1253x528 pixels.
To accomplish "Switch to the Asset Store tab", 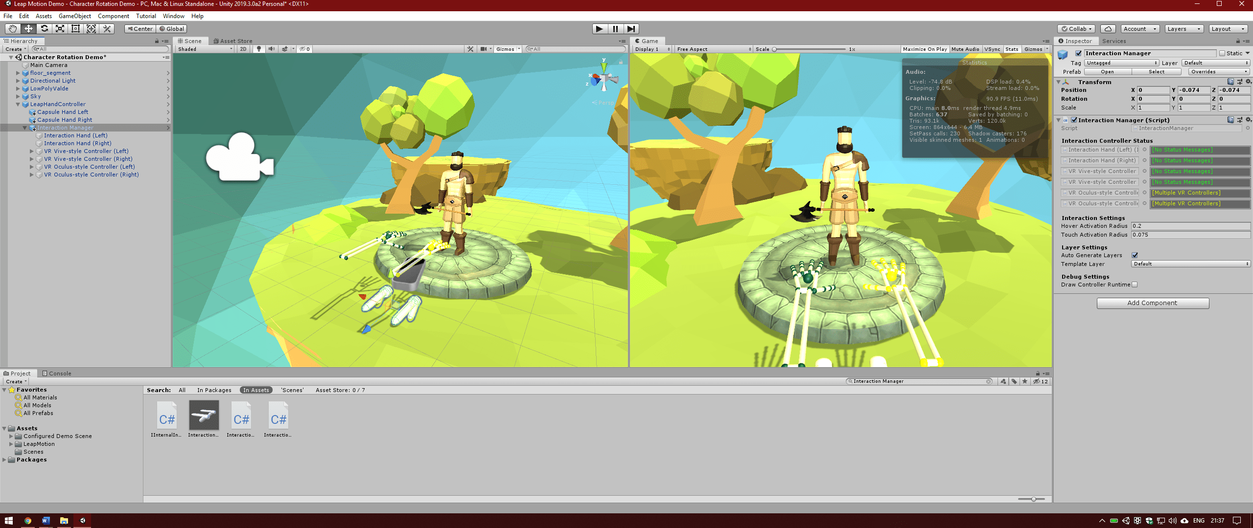I will (x=233, y=41).
